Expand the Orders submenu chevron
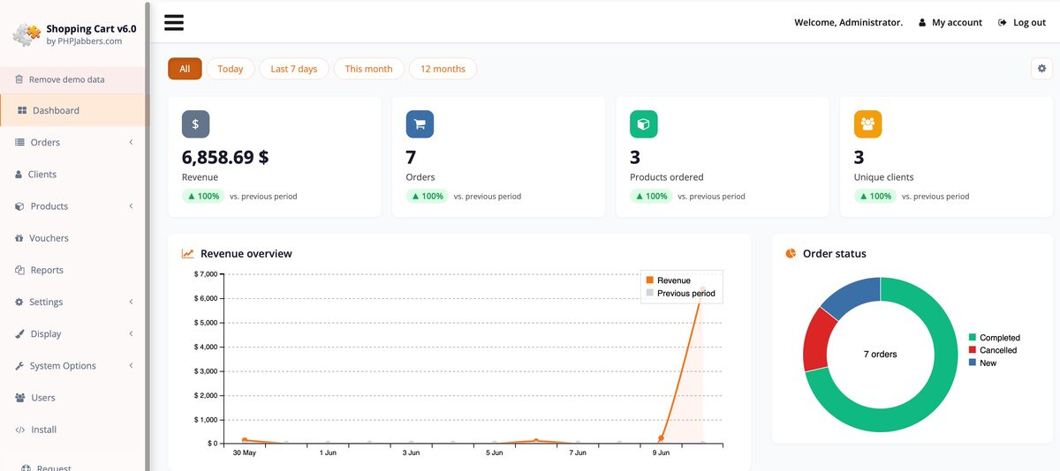Screen dimensions: 1060x471 click(131, 142)
